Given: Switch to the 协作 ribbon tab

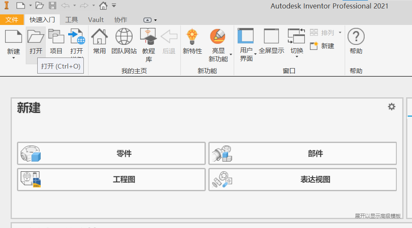Looking at the screenshot, I should [x=121, y=20].
